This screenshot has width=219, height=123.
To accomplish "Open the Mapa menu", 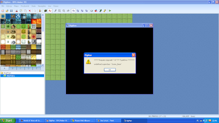I will (x=16, y=6).
